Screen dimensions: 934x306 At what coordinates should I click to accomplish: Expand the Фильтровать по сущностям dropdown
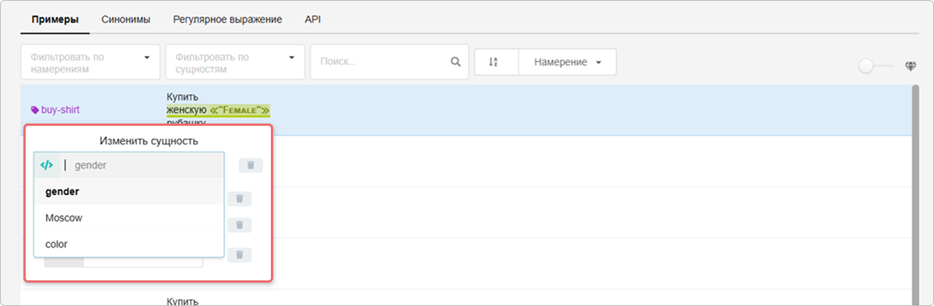[x=235, y=62]
